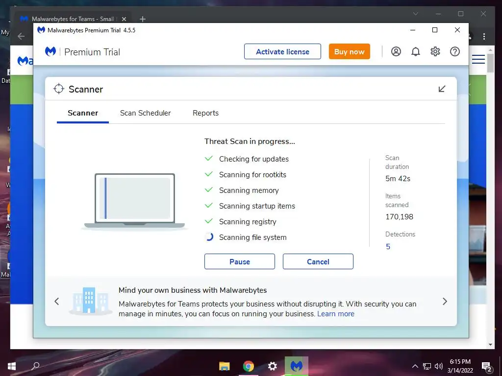Click "Scanning for rootkits" status line
Viewport: 502px width, 376px height.
click(252, 175)
